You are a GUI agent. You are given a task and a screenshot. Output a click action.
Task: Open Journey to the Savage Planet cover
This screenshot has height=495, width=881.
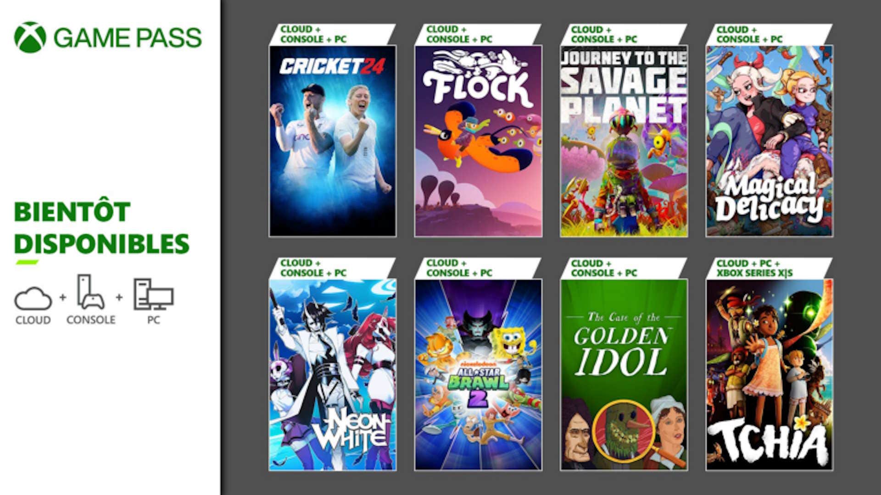pyautogui.click(x=624, y=141)
